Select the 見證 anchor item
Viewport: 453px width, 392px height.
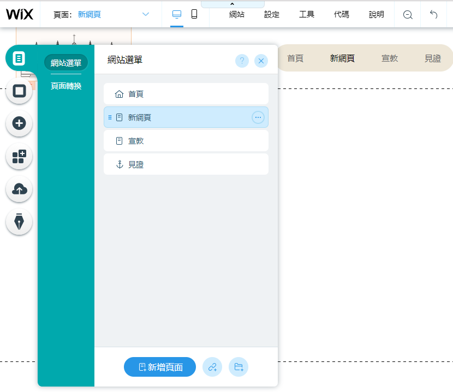coord(186,164)
